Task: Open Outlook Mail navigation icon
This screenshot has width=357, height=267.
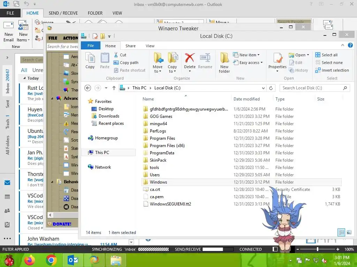Action: click(x=7, y=183)
